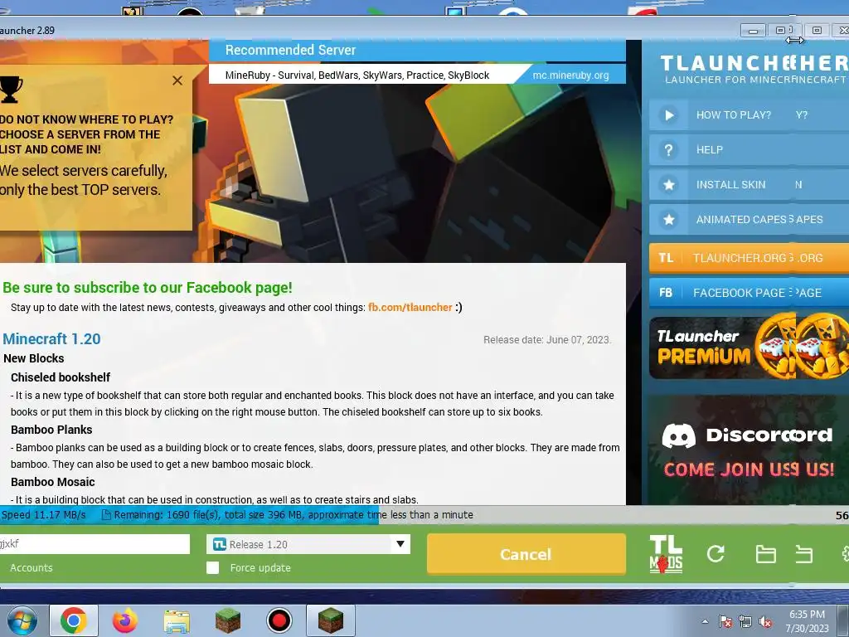849x637 pixels.
Task: Click the FB icon on Facebook Page button
Action: coord(666,293)
